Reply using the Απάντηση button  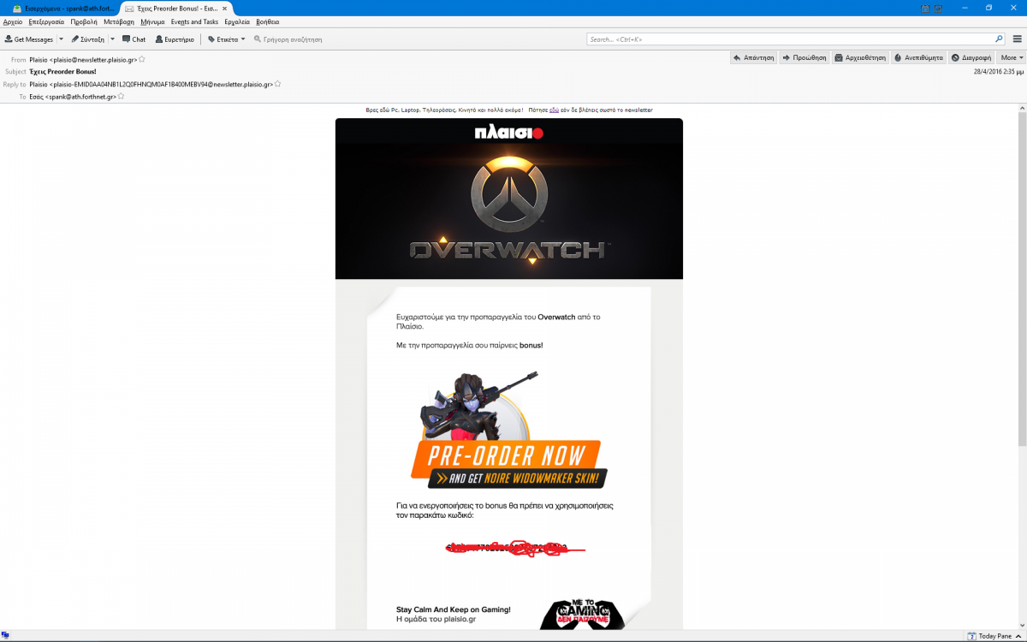tap(753, 57)
